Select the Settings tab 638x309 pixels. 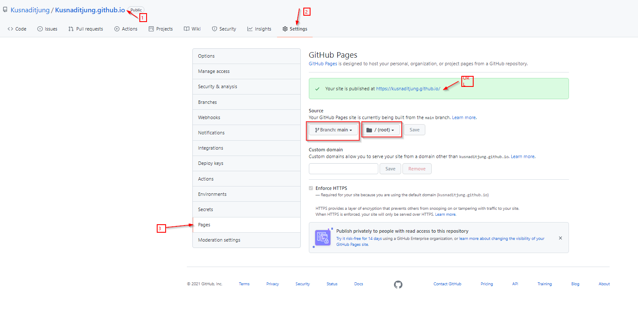[295, 29]
